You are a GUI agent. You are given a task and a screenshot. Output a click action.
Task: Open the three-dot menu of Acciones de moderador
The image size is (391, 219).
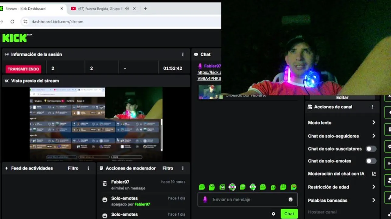[183, 168]
